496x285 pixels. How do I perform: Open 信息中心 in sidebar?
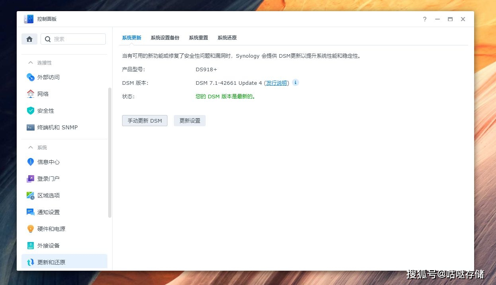[64, 162]
